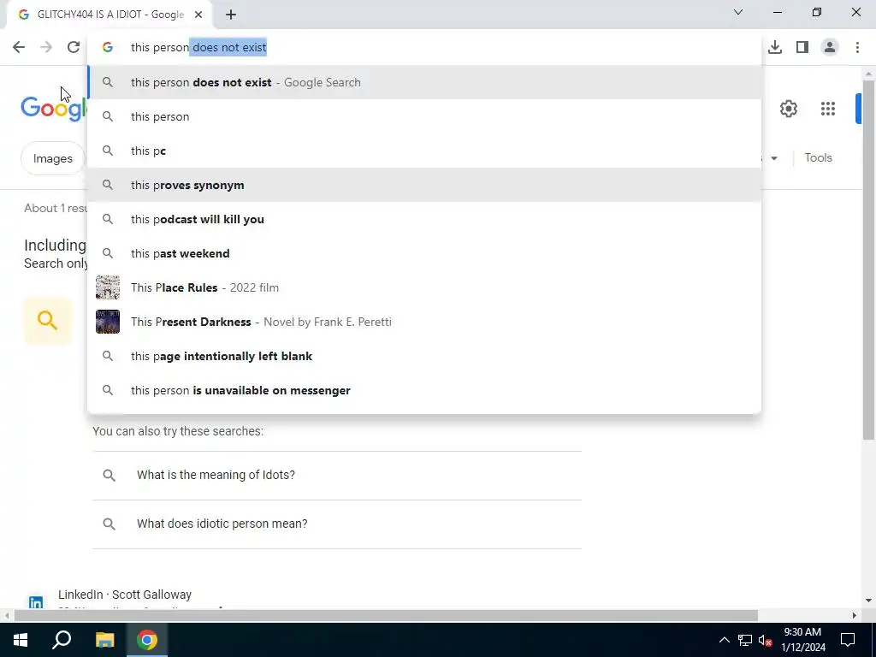The image size is (876, 657).
Task: Click the LinkedIn favicon for Scott Galloway
Action: pyautogui.click(x=36, y=602)
